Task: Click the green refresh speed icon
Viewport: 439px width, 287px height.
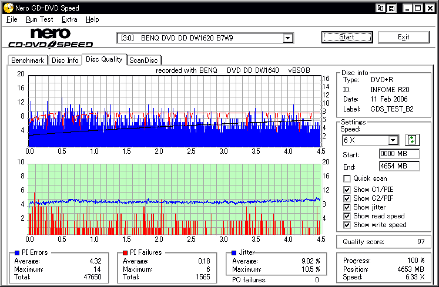Action: pos(413,140)
